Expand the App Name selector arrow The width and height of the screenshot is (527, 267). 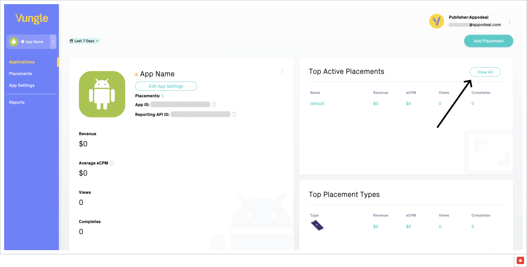click(x=53, y=42)
